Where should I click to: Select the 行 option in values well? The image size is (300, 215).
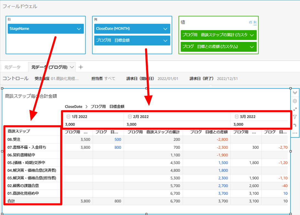250,22
